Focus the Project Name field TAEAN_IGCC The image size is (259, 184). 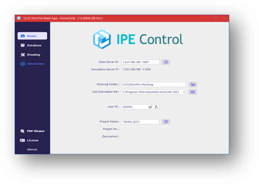pyautogui.click(x=140, y=122)
